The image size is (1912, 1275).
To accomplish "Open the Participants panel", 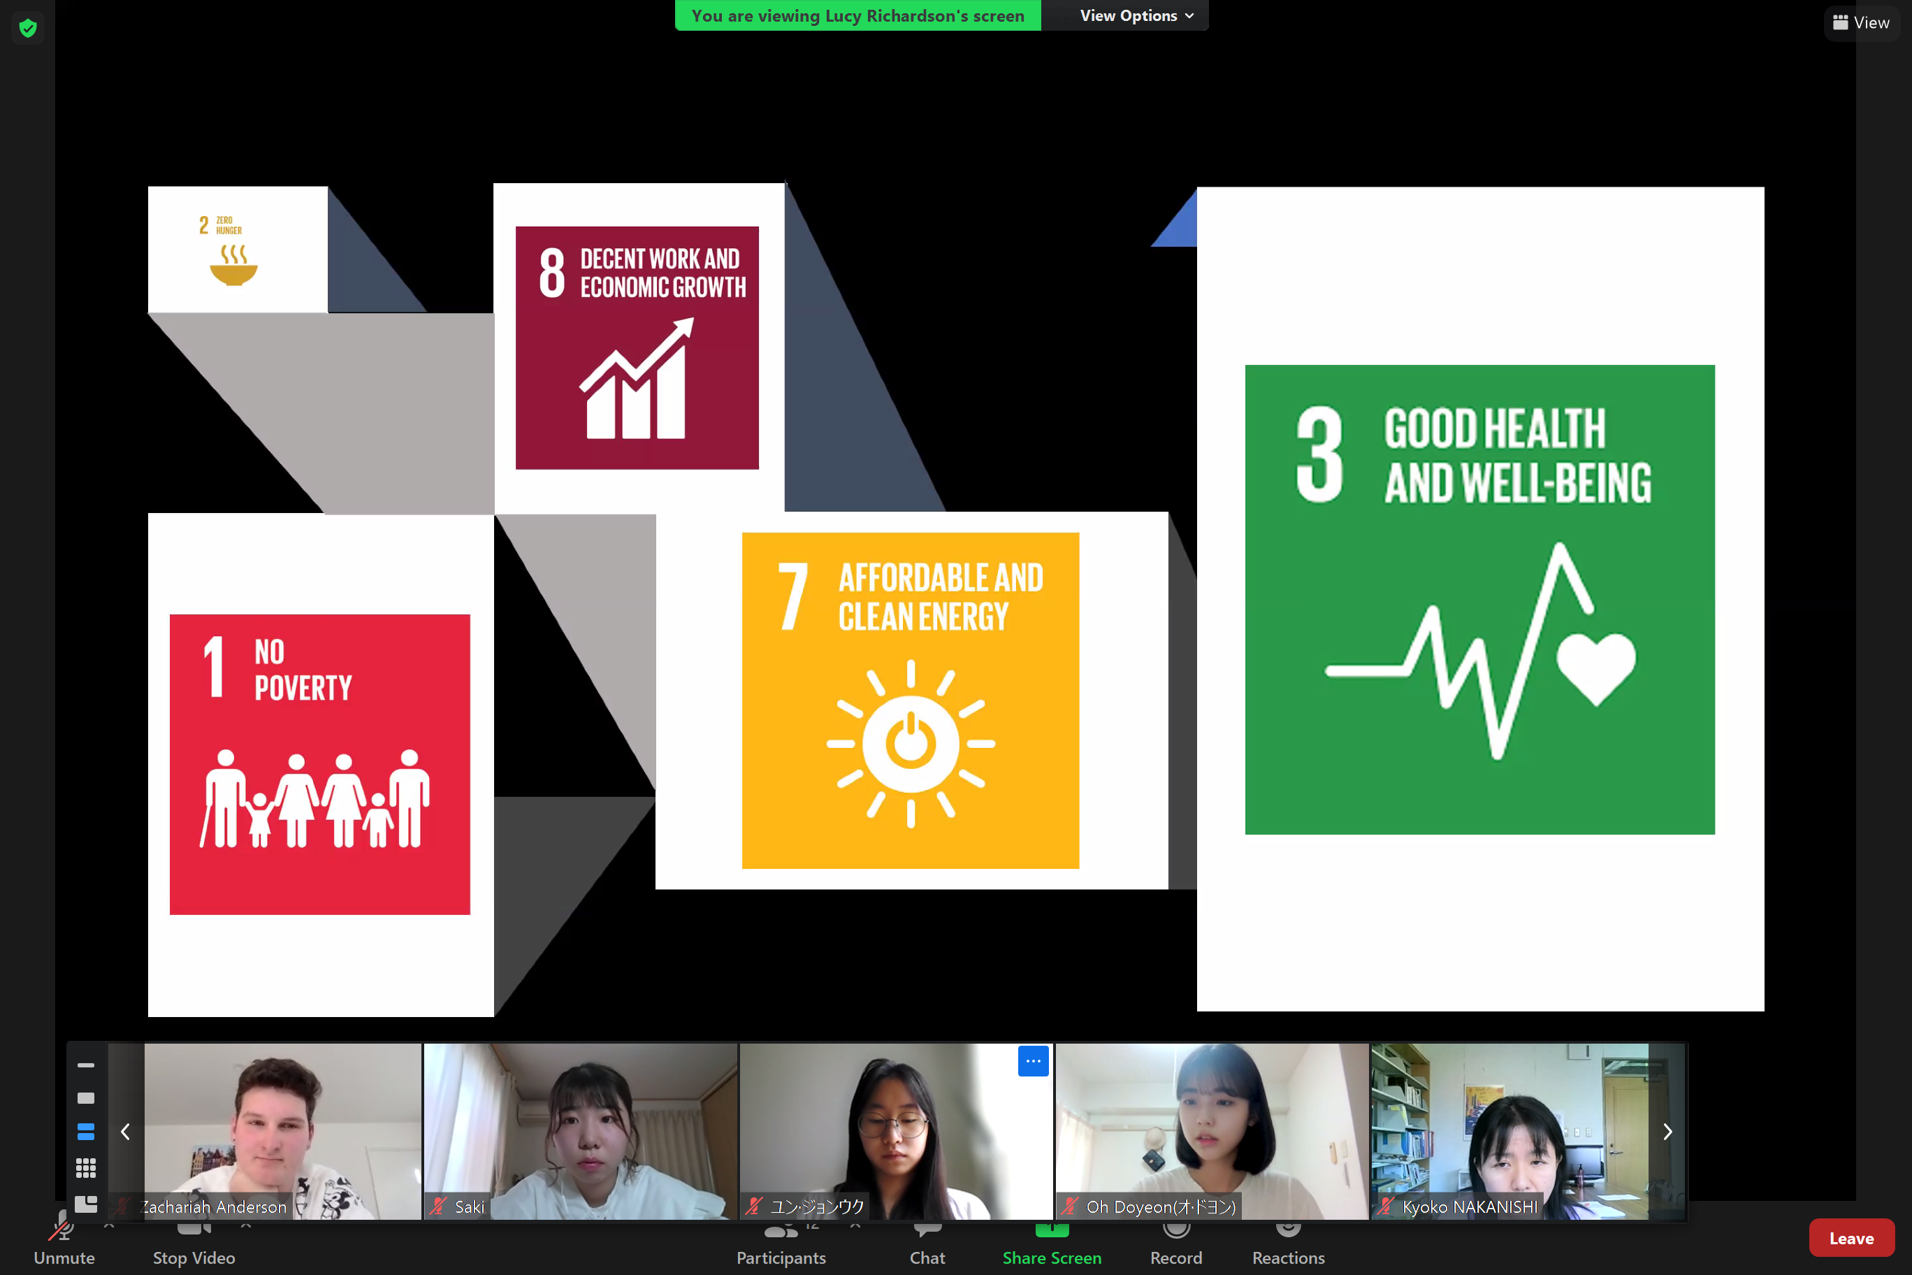I will point(781,1244).
